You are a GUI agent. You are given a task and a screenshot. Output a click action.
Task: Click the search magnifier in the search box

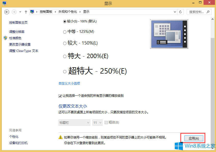pos(208,12)
